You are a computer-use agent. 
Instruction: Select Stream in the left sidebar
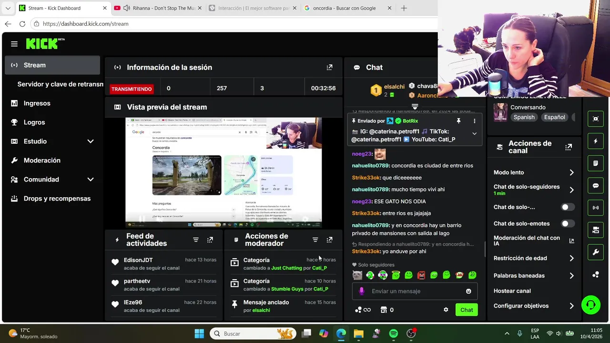[x=52, y=65]
